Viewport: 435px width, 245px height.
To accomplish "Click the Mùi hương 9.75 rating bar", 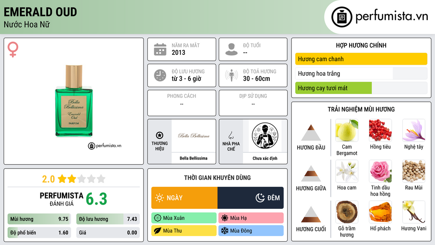I will point(39,219).
